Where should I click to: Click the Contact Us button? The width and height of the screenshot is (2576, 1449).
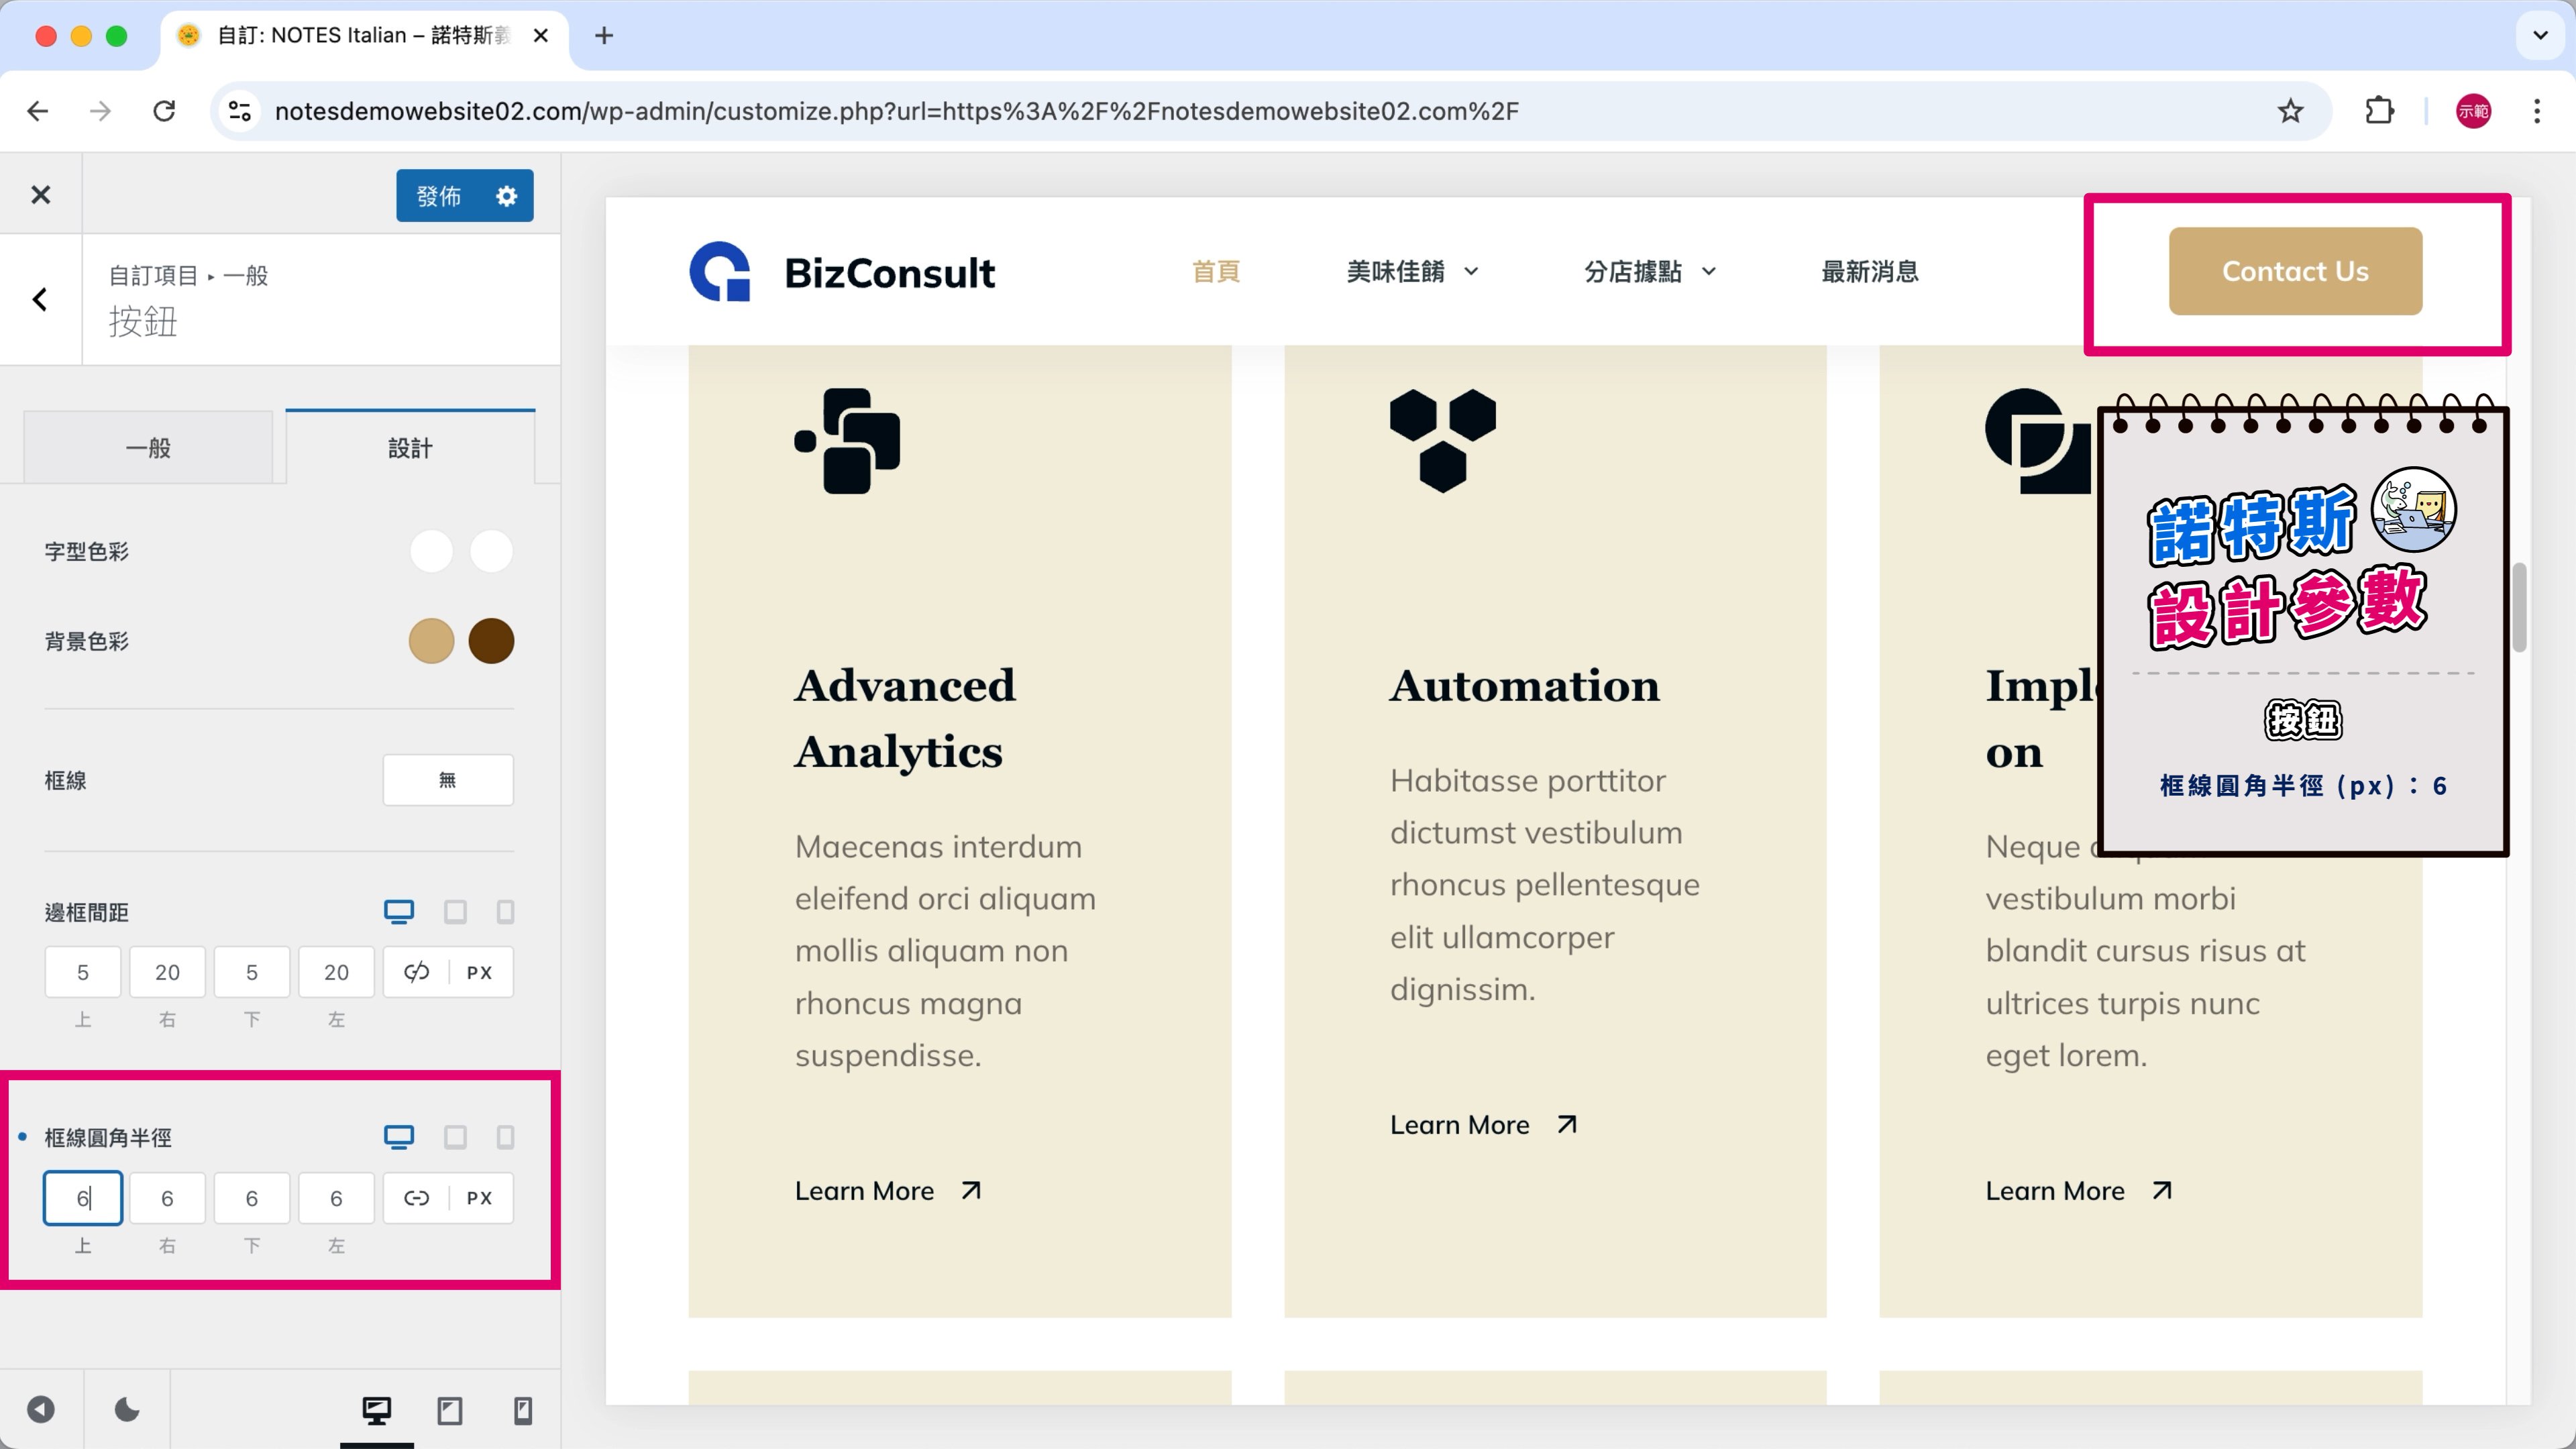pyautogui.click(x=2294, y=271)
